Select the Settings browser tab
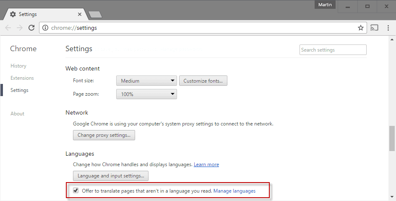This screenshot has height=201, width=396. (45, 14)
